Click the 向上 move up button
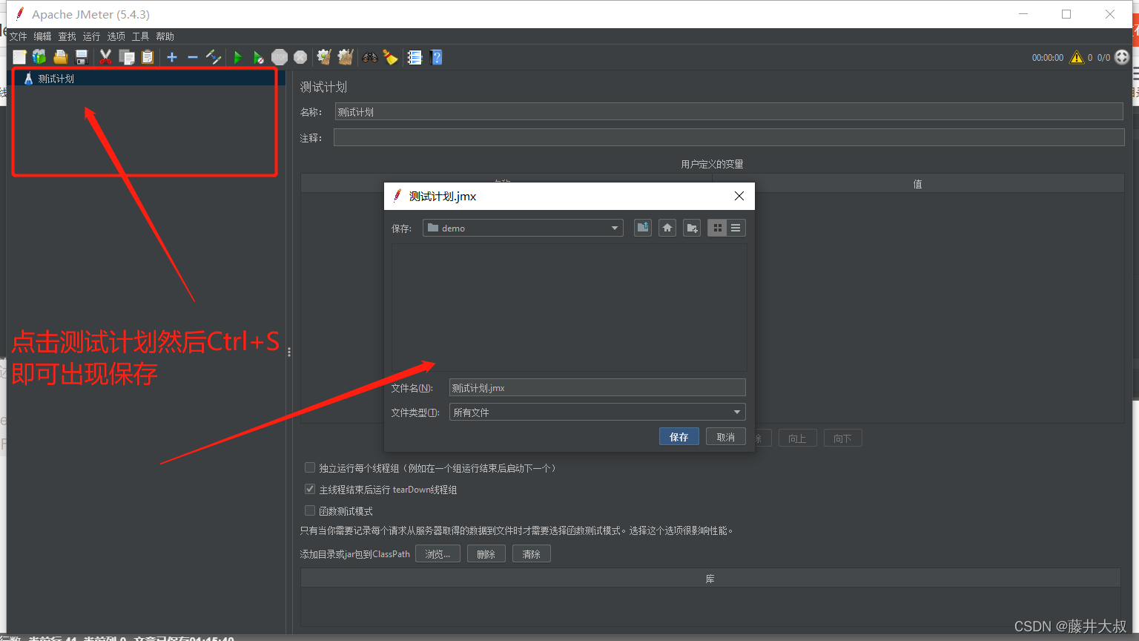 coord(797,438)
